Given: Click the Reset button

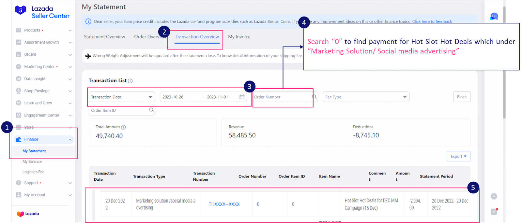Looking at the screenshot, I should 462,97.
